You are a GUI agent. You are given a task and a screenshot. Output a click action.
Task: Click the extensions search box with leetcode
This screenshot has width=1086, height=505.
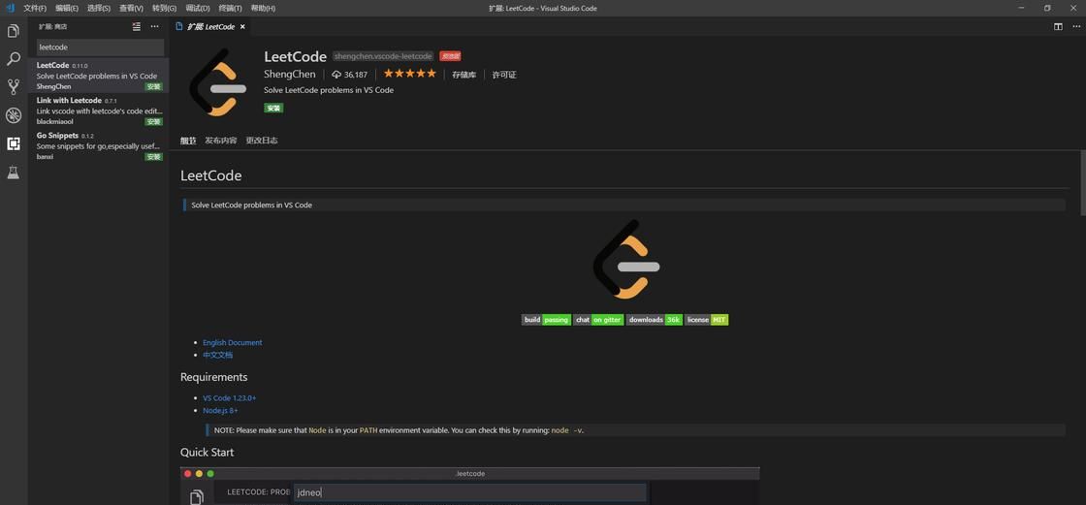click(101, 47)
